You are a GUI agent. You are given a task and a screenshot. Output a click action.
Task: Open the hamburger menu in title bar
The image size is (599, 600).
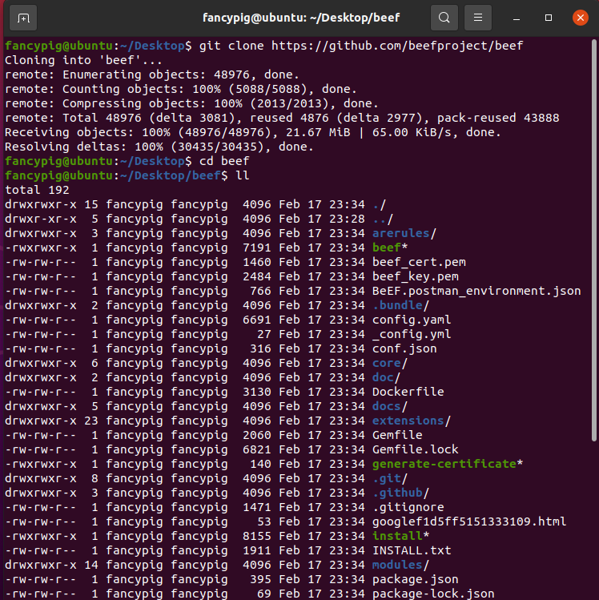point(478,17)
